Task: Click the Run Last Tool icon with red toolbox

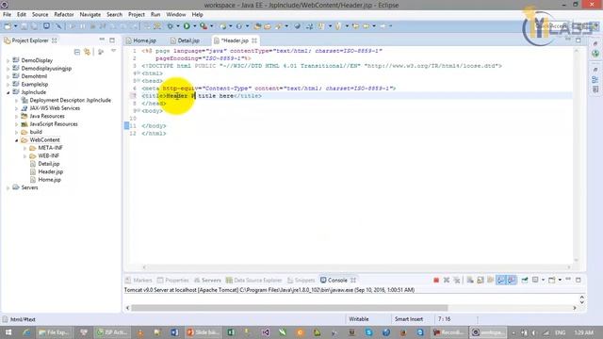Action: pyautogui.click(x=204, y=26)
